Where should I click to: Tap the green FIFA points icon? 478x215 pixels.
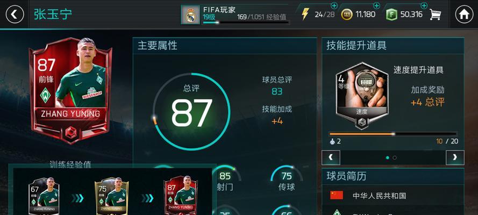(x=391, y=15)
